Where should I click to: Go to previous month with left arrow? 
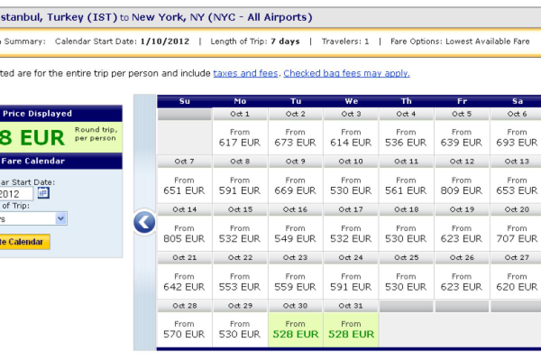pyautogui.click(x=145, y=222)
